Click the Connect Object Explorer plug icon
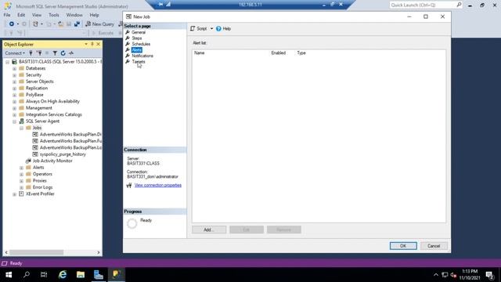Viewport: 501px width, 282px height. [31, 53]
